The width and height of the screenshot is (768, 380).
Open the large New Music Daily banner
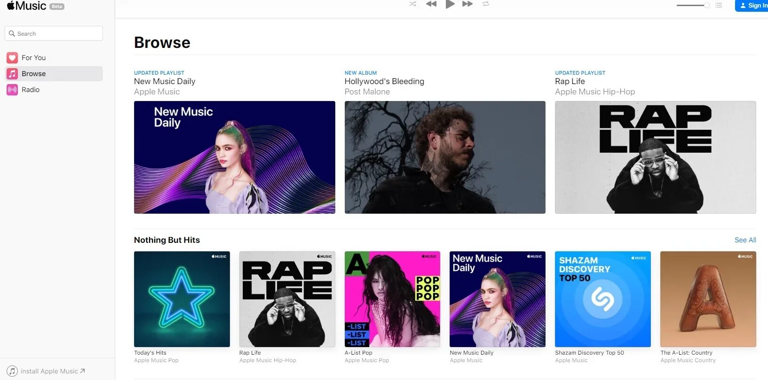tap(235, 157)
